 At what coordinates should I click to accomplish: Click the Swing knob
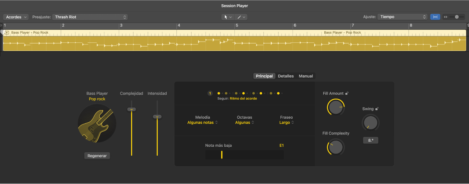tap(370, 123)
